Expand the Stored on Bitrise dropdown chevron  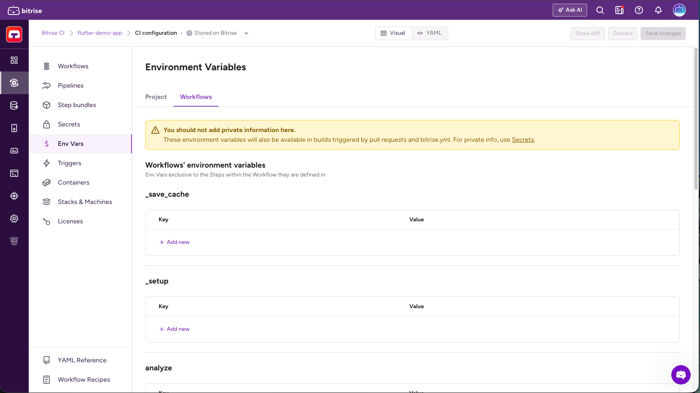click(x=246, y=33)
